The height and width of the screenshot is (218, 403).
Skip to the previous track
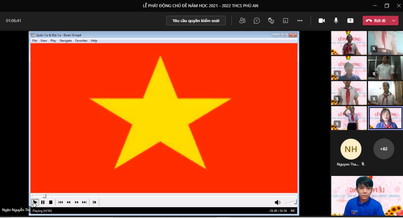click(60, 202)
